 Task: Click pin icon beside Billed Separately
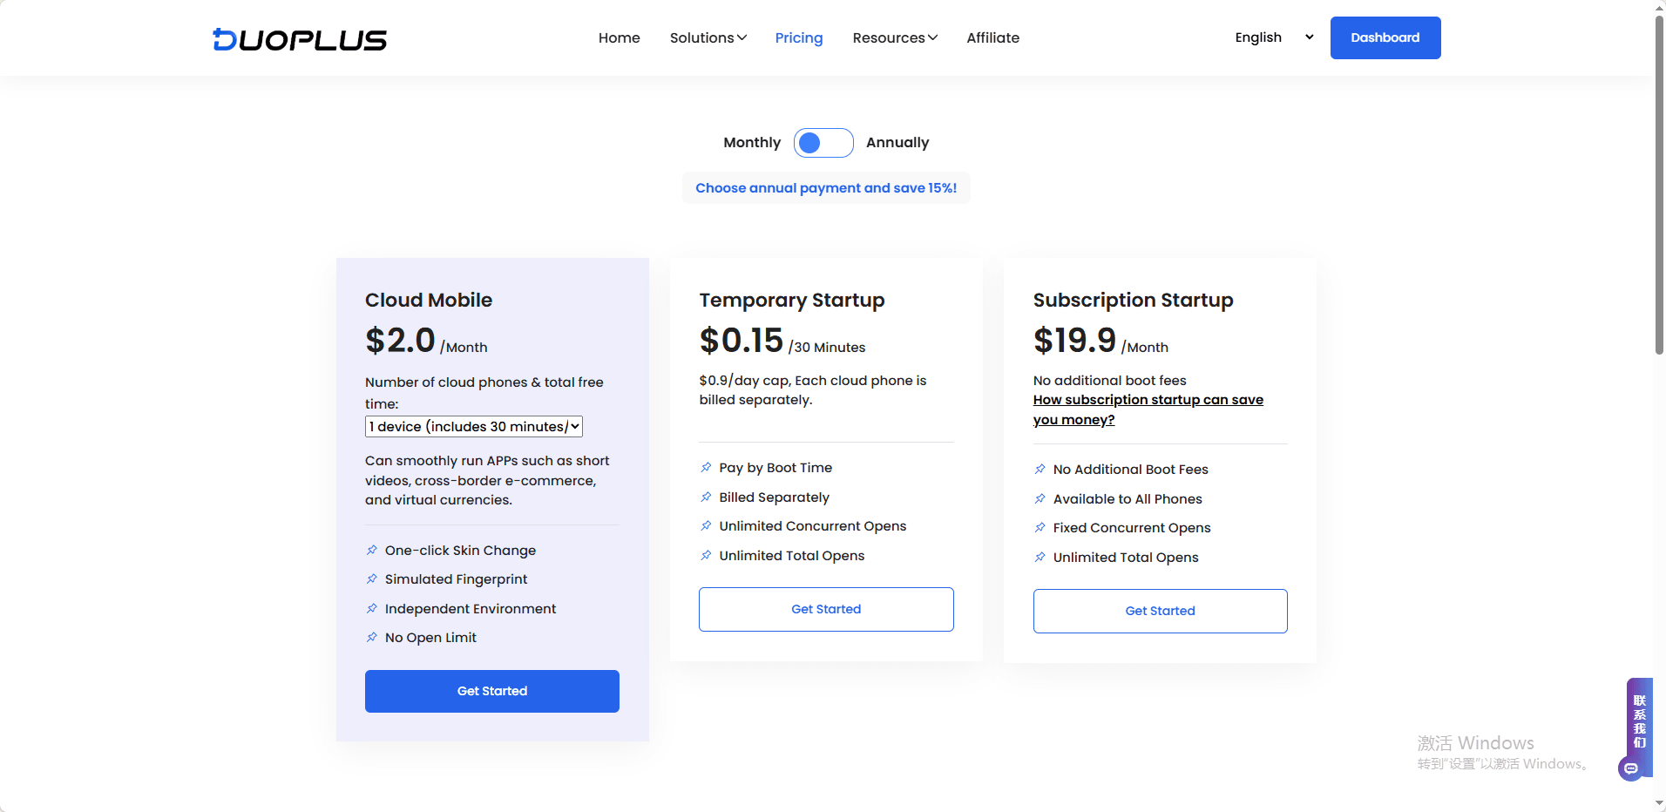[706, 497]
